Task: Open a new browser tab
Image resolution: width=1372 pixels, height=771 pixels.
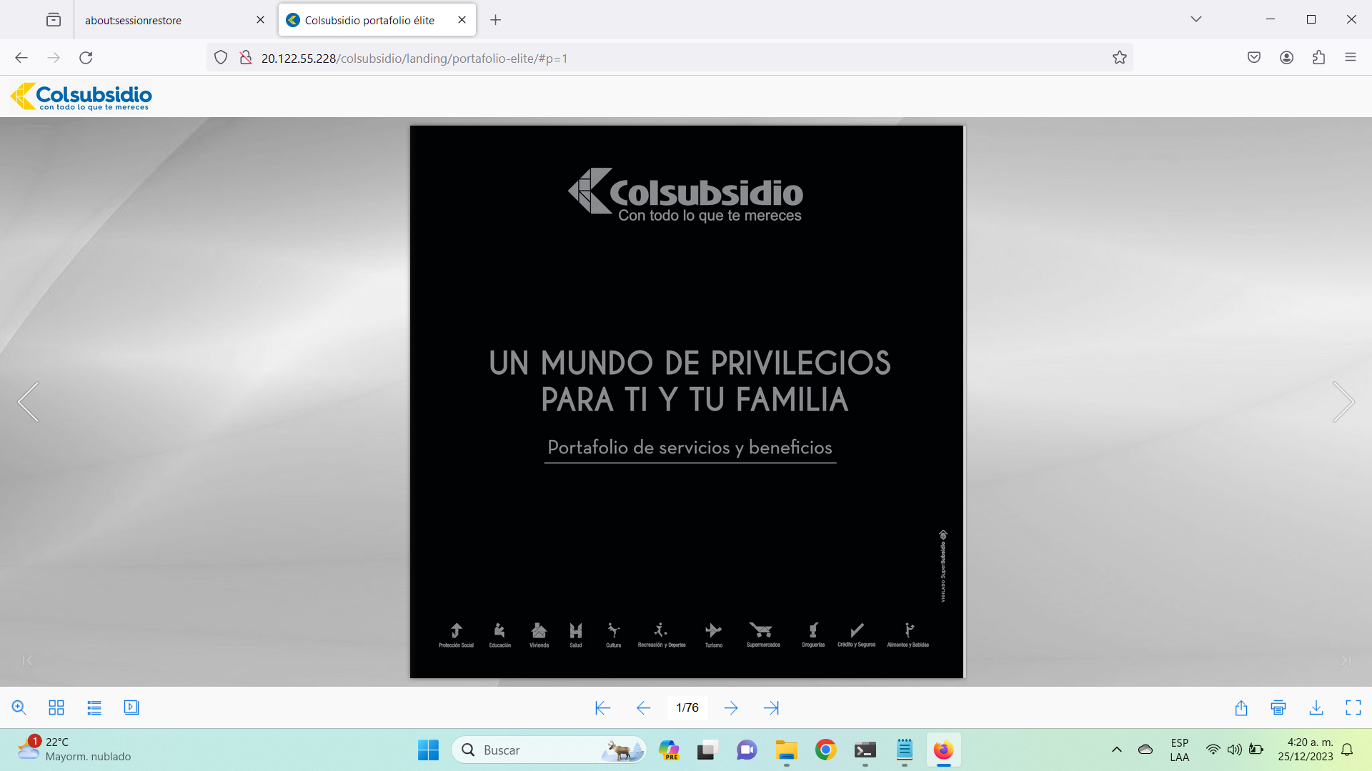Action: click(496, 20)
